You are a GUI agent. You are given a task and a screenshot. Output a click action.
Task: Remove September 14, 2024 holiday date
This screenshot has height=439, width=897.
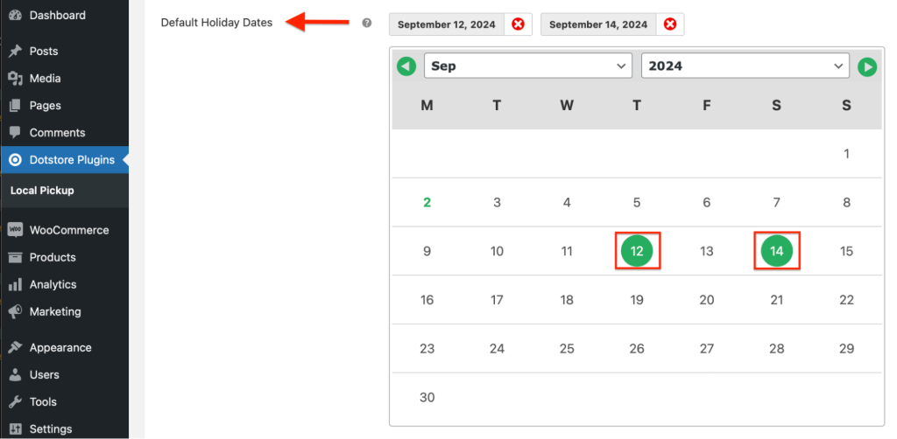click(670, 24)
